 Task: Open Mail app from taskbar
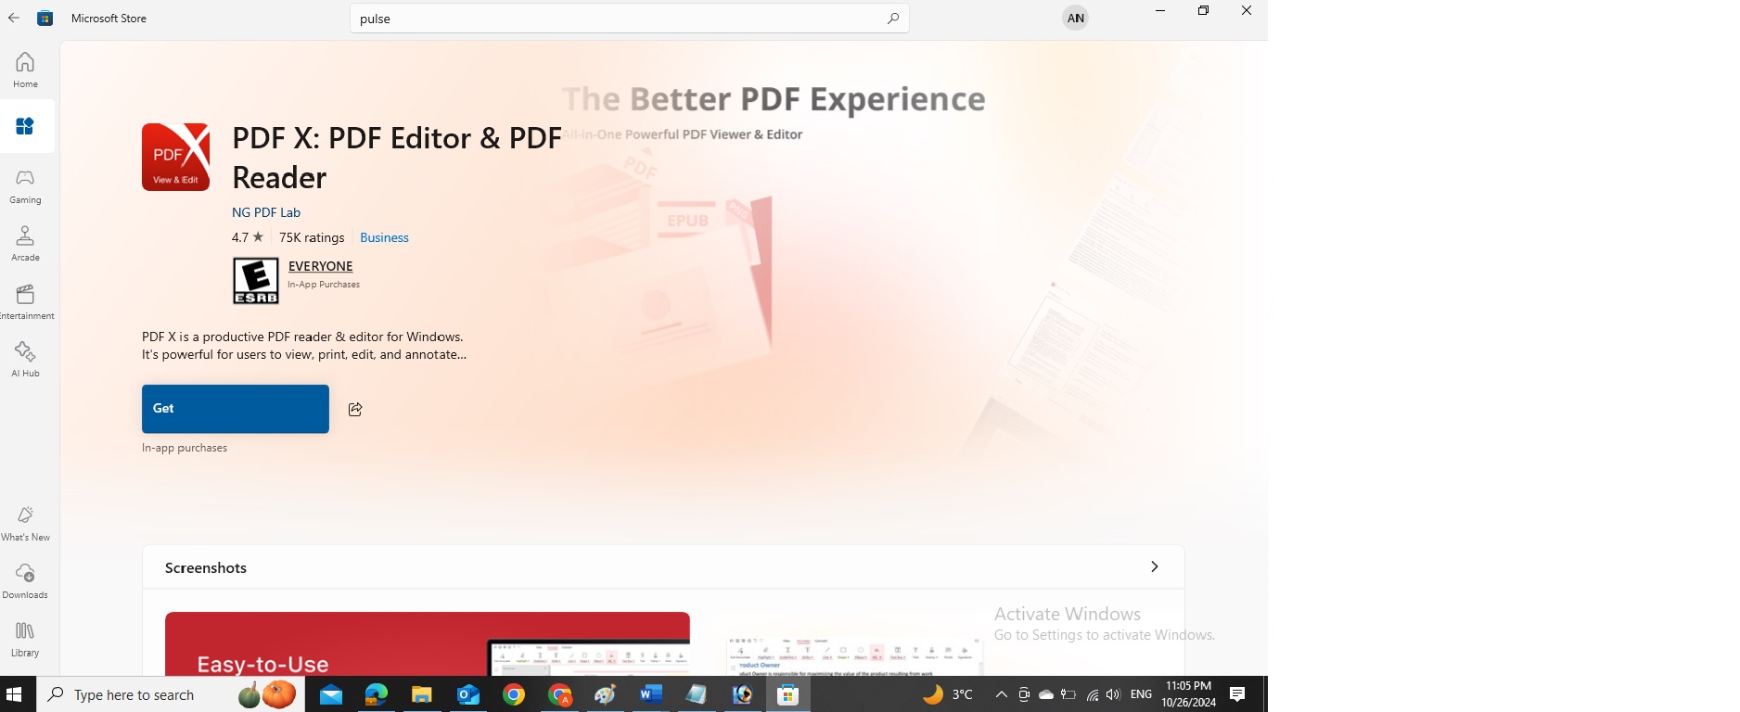(331, 694)
